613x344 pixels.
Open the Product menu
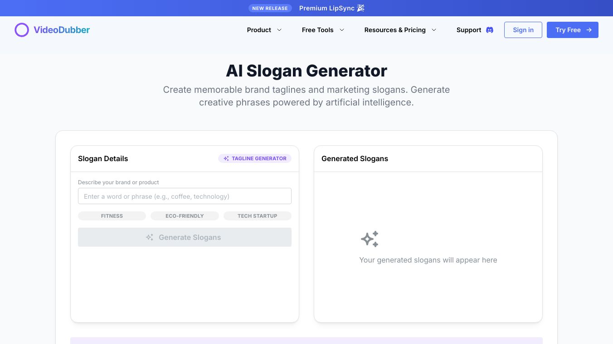[x=259, y=30]
